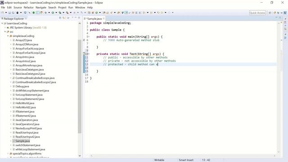Click the New file toolbar icon
Image resolution: width=288 pixels, height=162 pixels.
2,13
